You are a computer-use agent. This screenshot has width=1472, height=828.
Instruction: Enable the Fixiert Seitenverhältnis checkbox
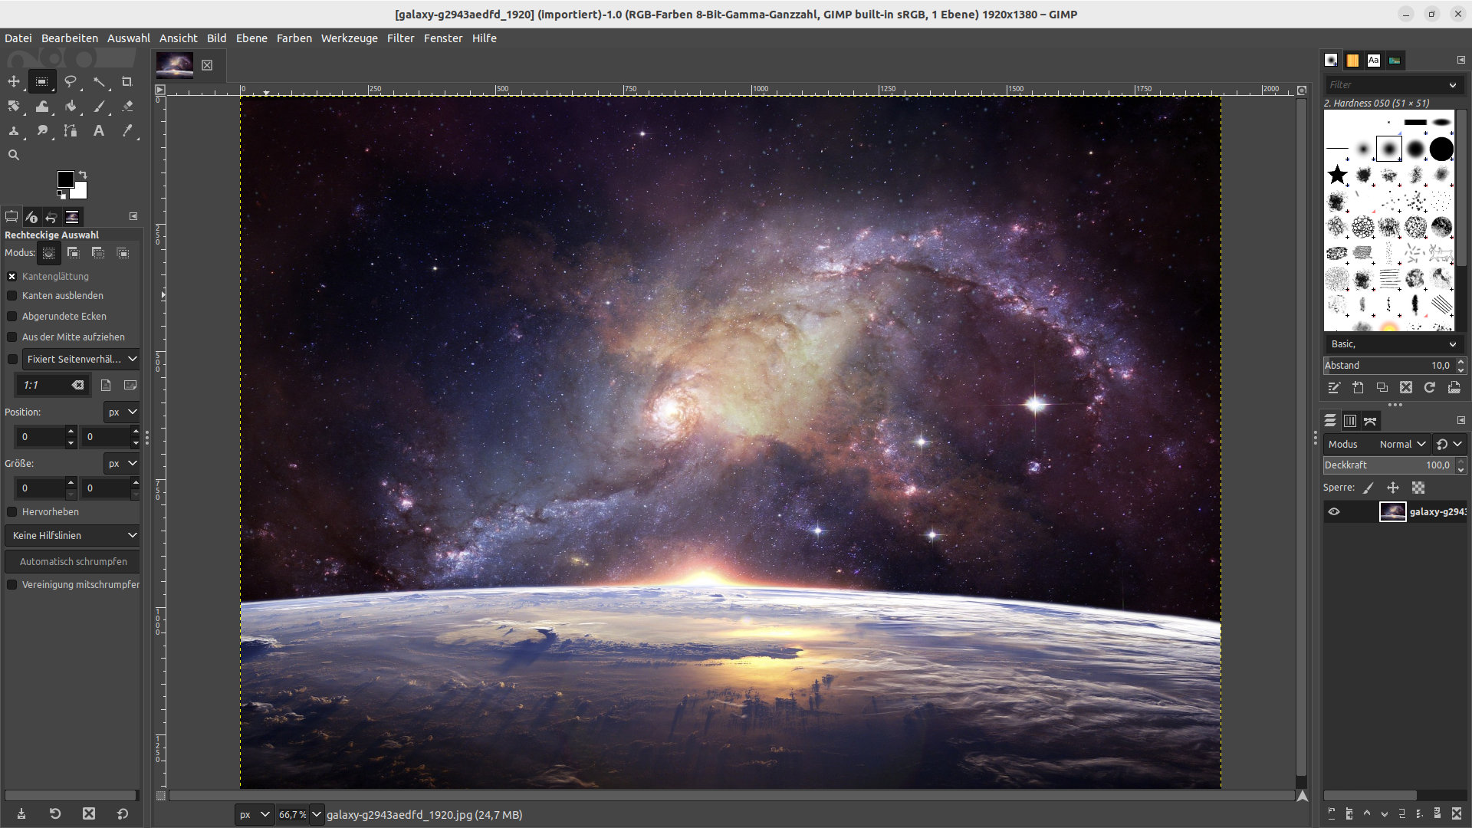pyautogui.click(x=12, y=359)
